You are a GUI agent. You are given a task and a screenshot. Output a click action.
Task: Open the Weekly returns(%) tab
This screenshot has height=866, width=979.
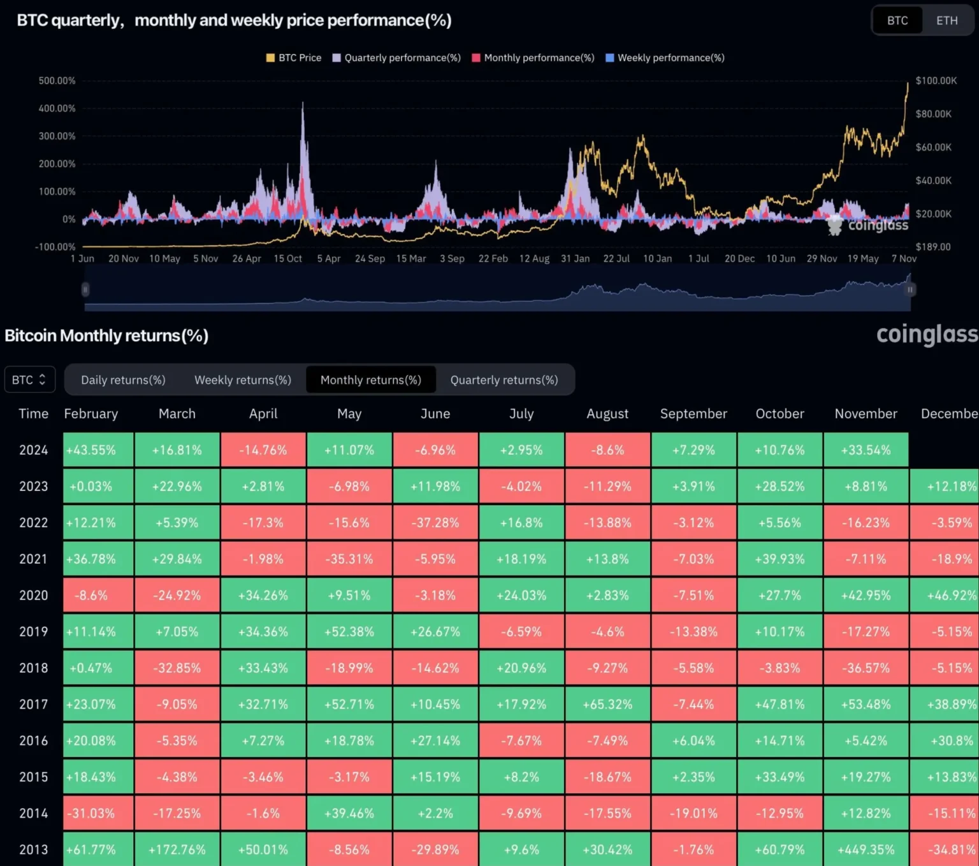(243, 380)
